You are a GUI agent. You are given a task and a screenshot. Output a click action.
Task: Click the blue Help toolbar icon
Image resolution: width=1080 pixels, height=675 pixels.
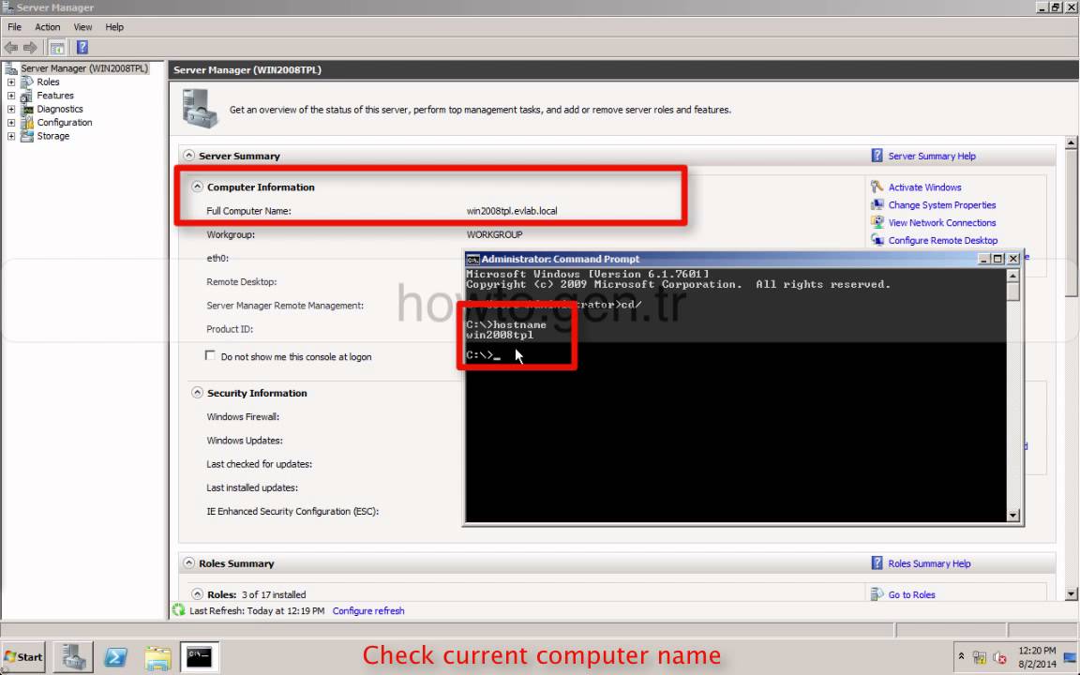pyautogui.click(x=82, y=48)
